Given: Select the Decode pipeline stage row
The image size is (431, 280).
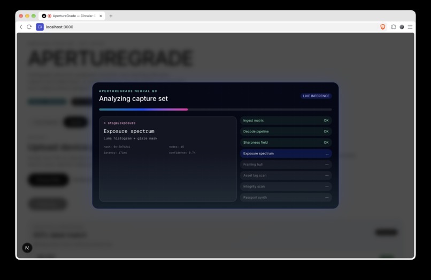Looking at the screenshot, I should point(286,131).
